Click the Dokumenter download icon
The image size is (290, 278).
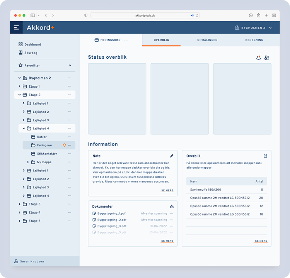click(172, 207)
